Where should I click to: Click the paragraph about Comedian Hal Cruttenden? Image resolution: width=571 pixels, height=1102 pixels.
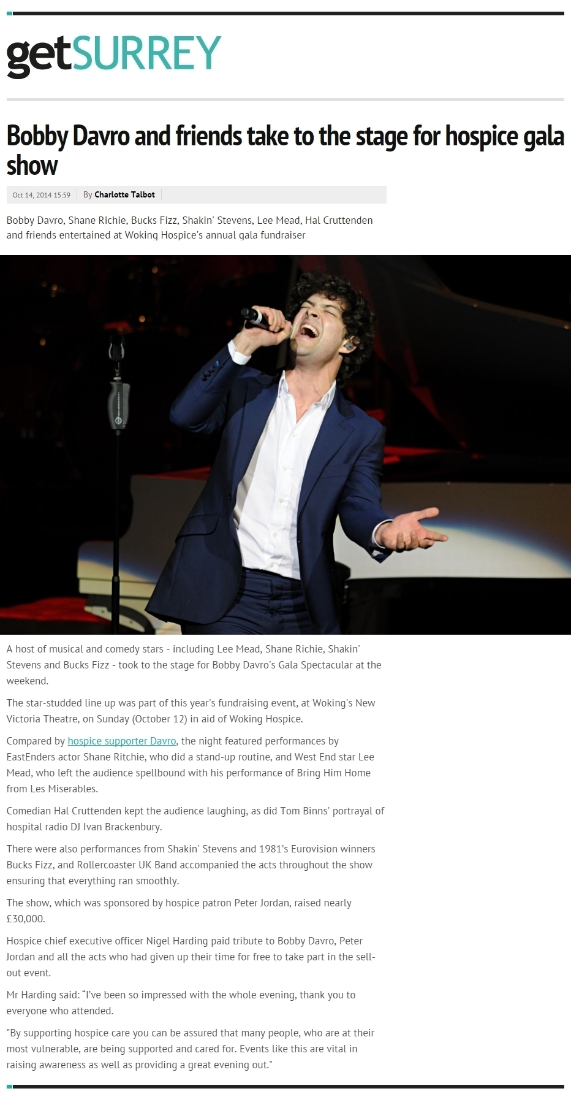pyautogui.click(x=195, y=819)
